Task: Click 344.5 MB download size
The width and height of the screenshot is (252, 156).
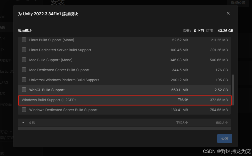Action: point(180,70)
